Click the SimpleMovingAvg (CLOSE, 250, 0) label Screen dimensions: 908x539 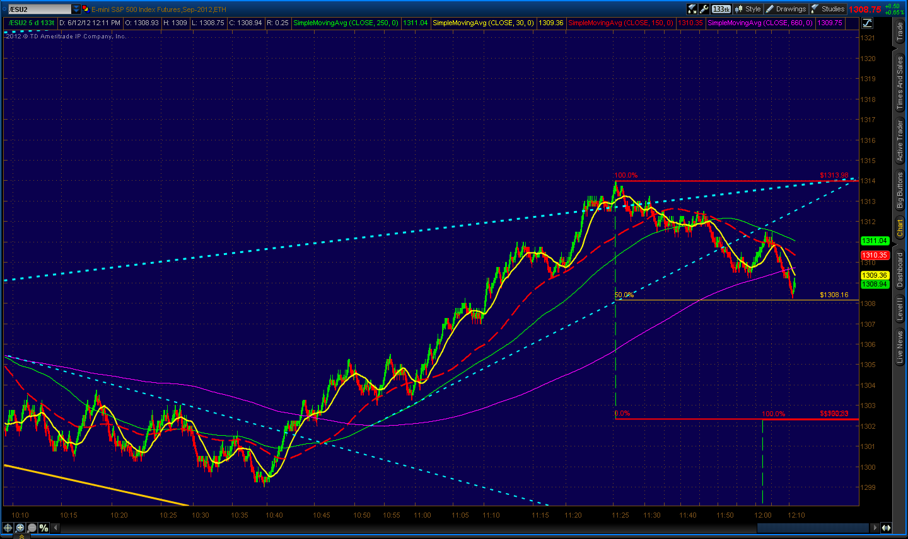tap(346, 23)
